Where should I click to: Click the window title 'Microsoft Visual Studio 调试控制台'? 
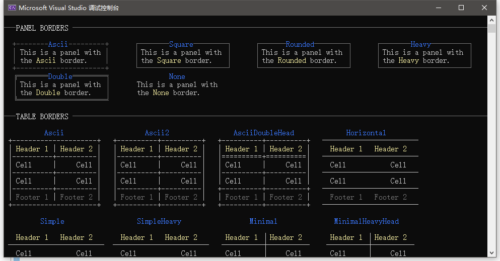coord(69,8)
